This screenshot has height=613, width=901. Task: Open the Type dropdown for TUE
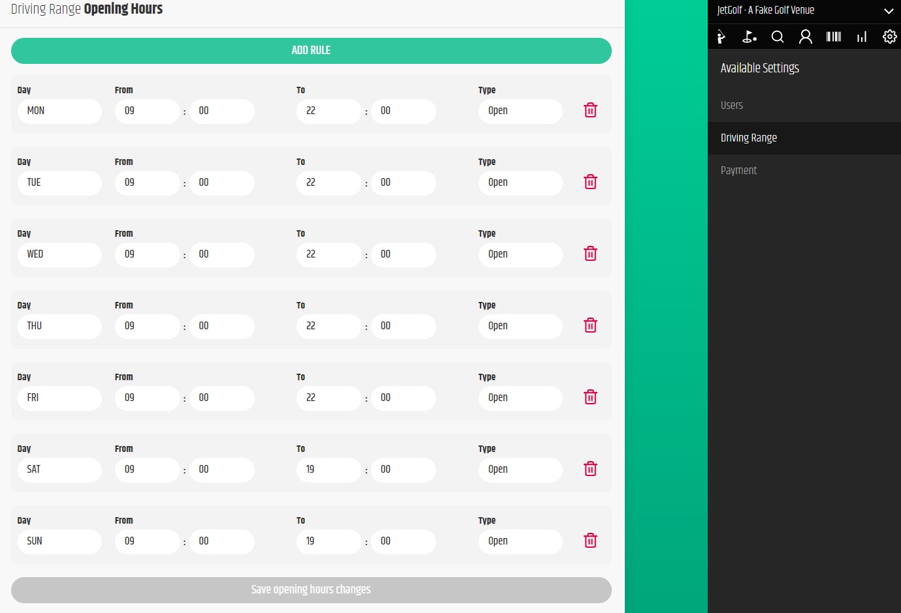pos(520,183)
